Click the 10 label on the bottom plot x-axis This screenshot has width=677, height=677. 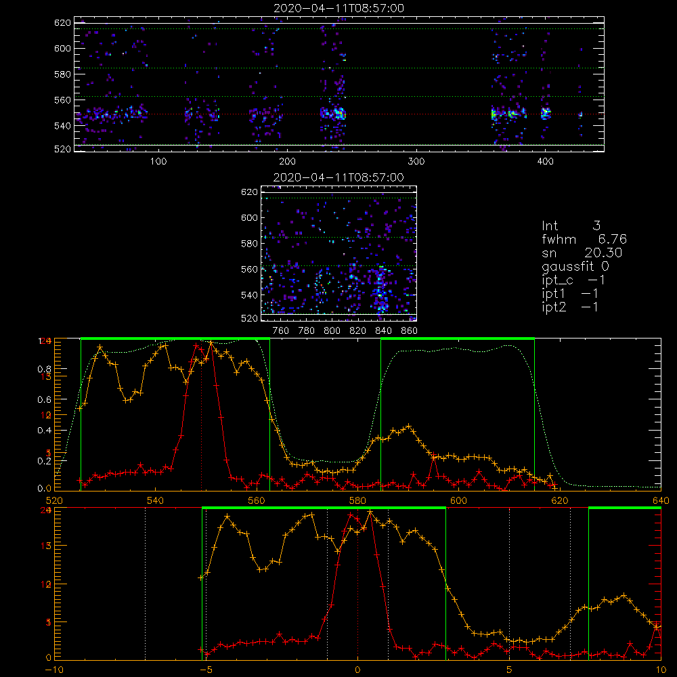point(661,670)
